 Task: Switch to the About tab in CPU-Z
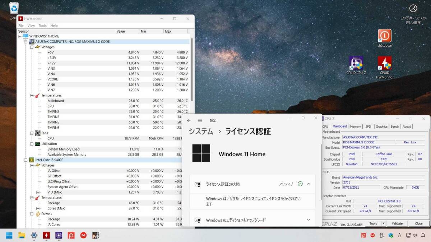[407, 127]
